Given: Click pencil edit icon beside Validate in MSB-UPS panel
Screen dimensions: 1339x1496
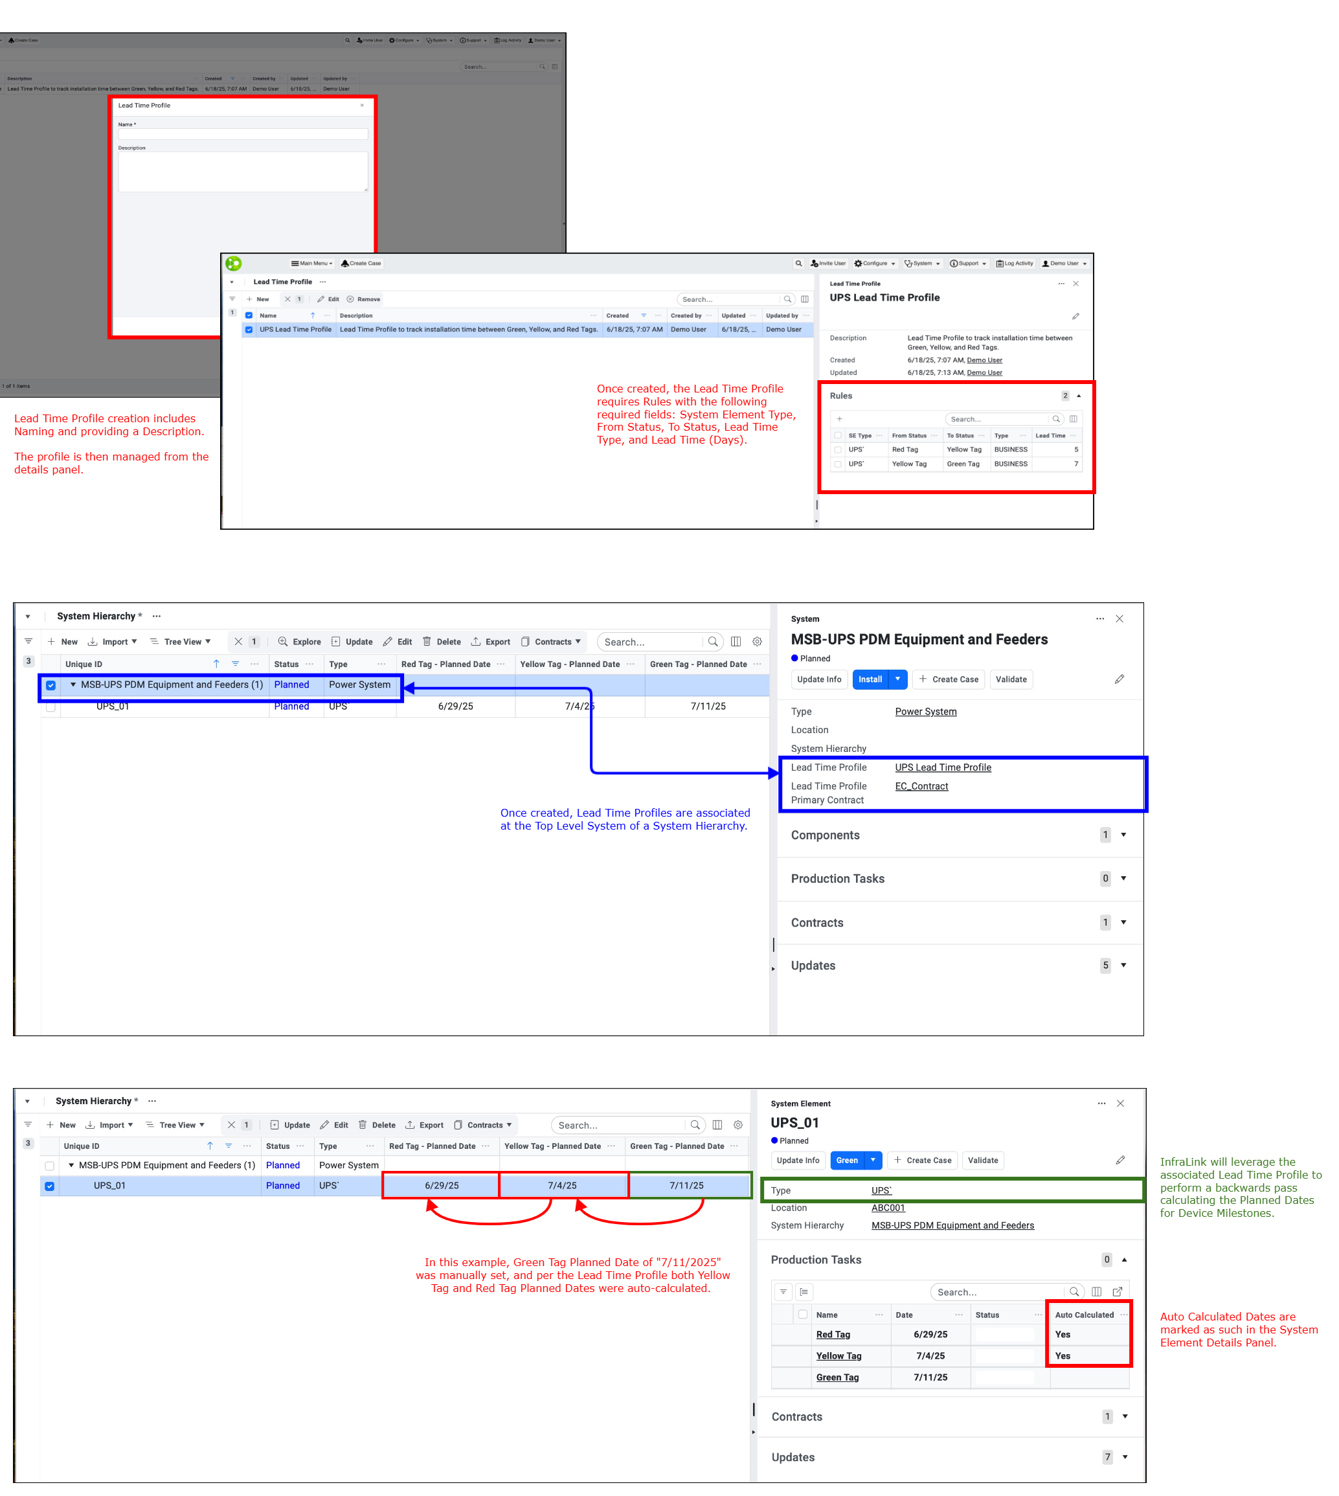Looking at the screenshot, I should [x=1119, y=679].
